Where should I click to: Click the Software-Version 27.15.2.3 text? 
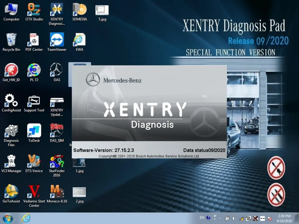[103, 150]
